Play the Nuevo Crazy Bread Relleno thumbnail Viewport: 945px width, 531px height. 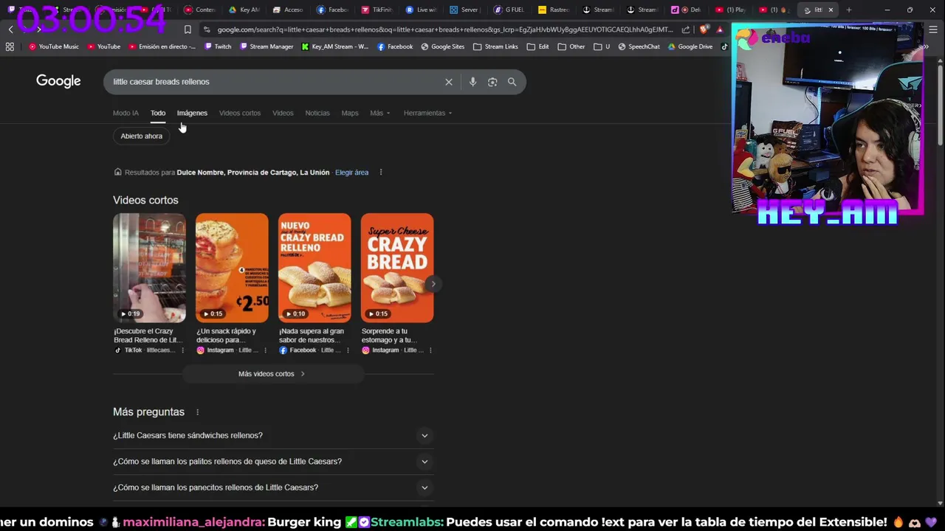point(315,268)
